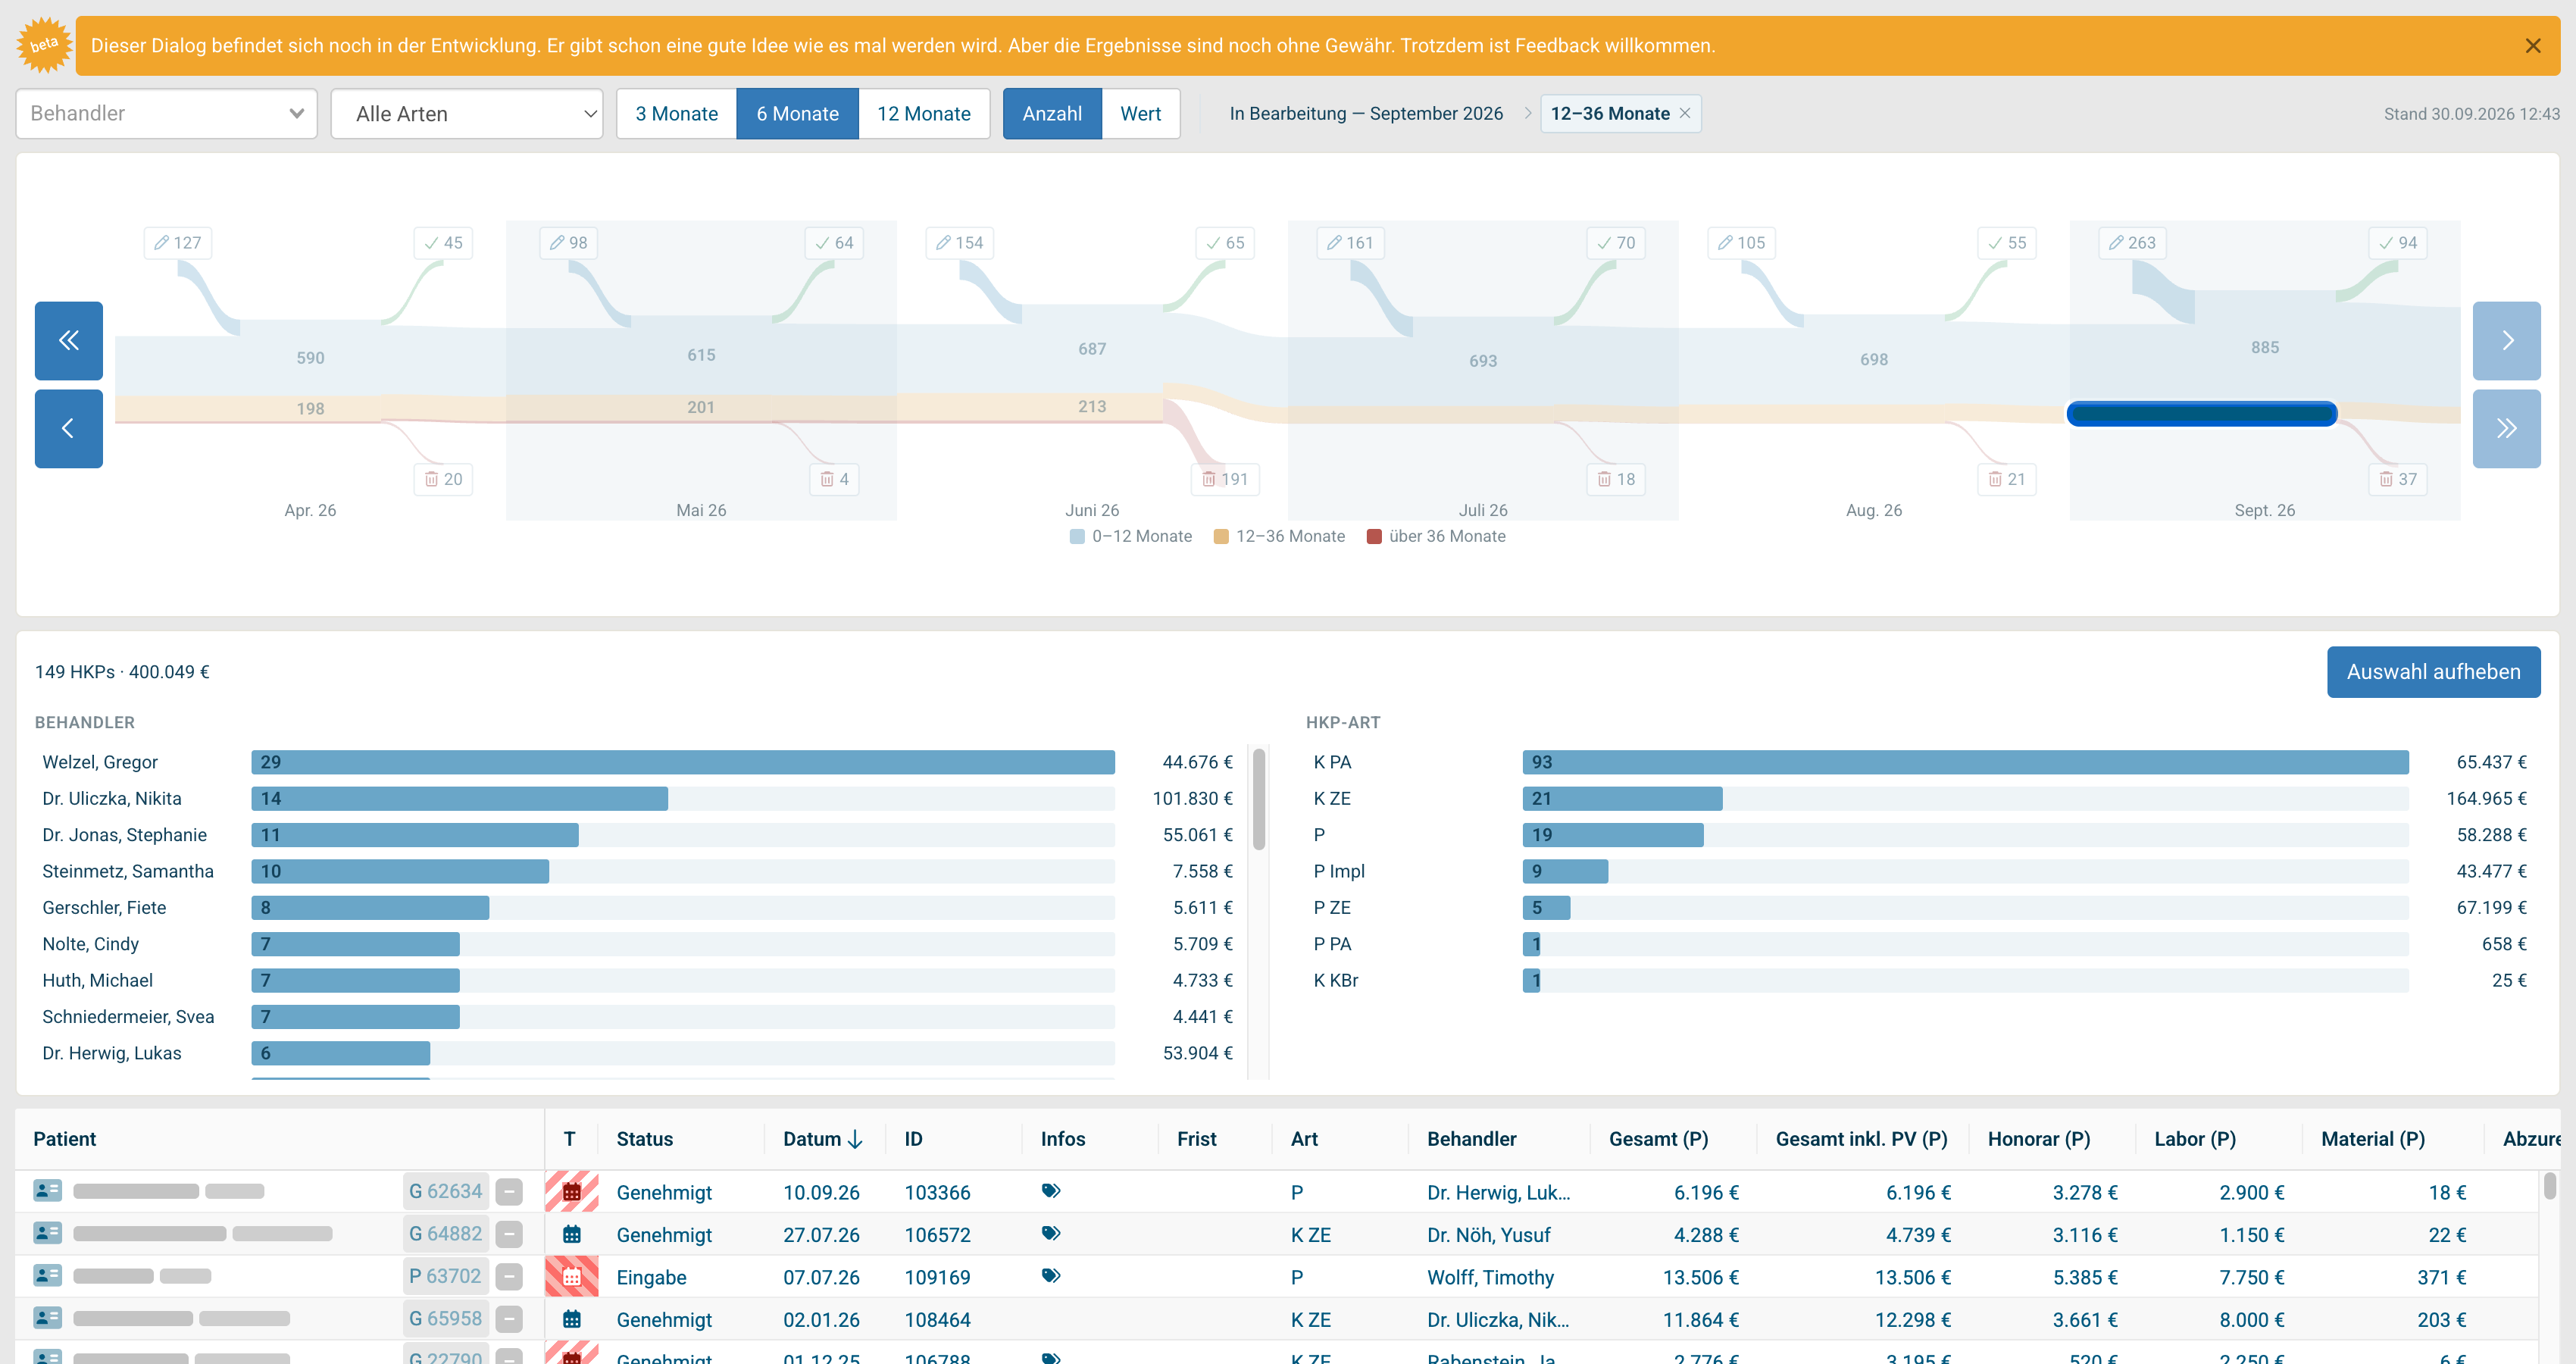Click the created pencil badge 263 in Sept. 26
The height and width of the screenshot is (1364, 2576).
pyautogui.click(x=2132, y=243)
